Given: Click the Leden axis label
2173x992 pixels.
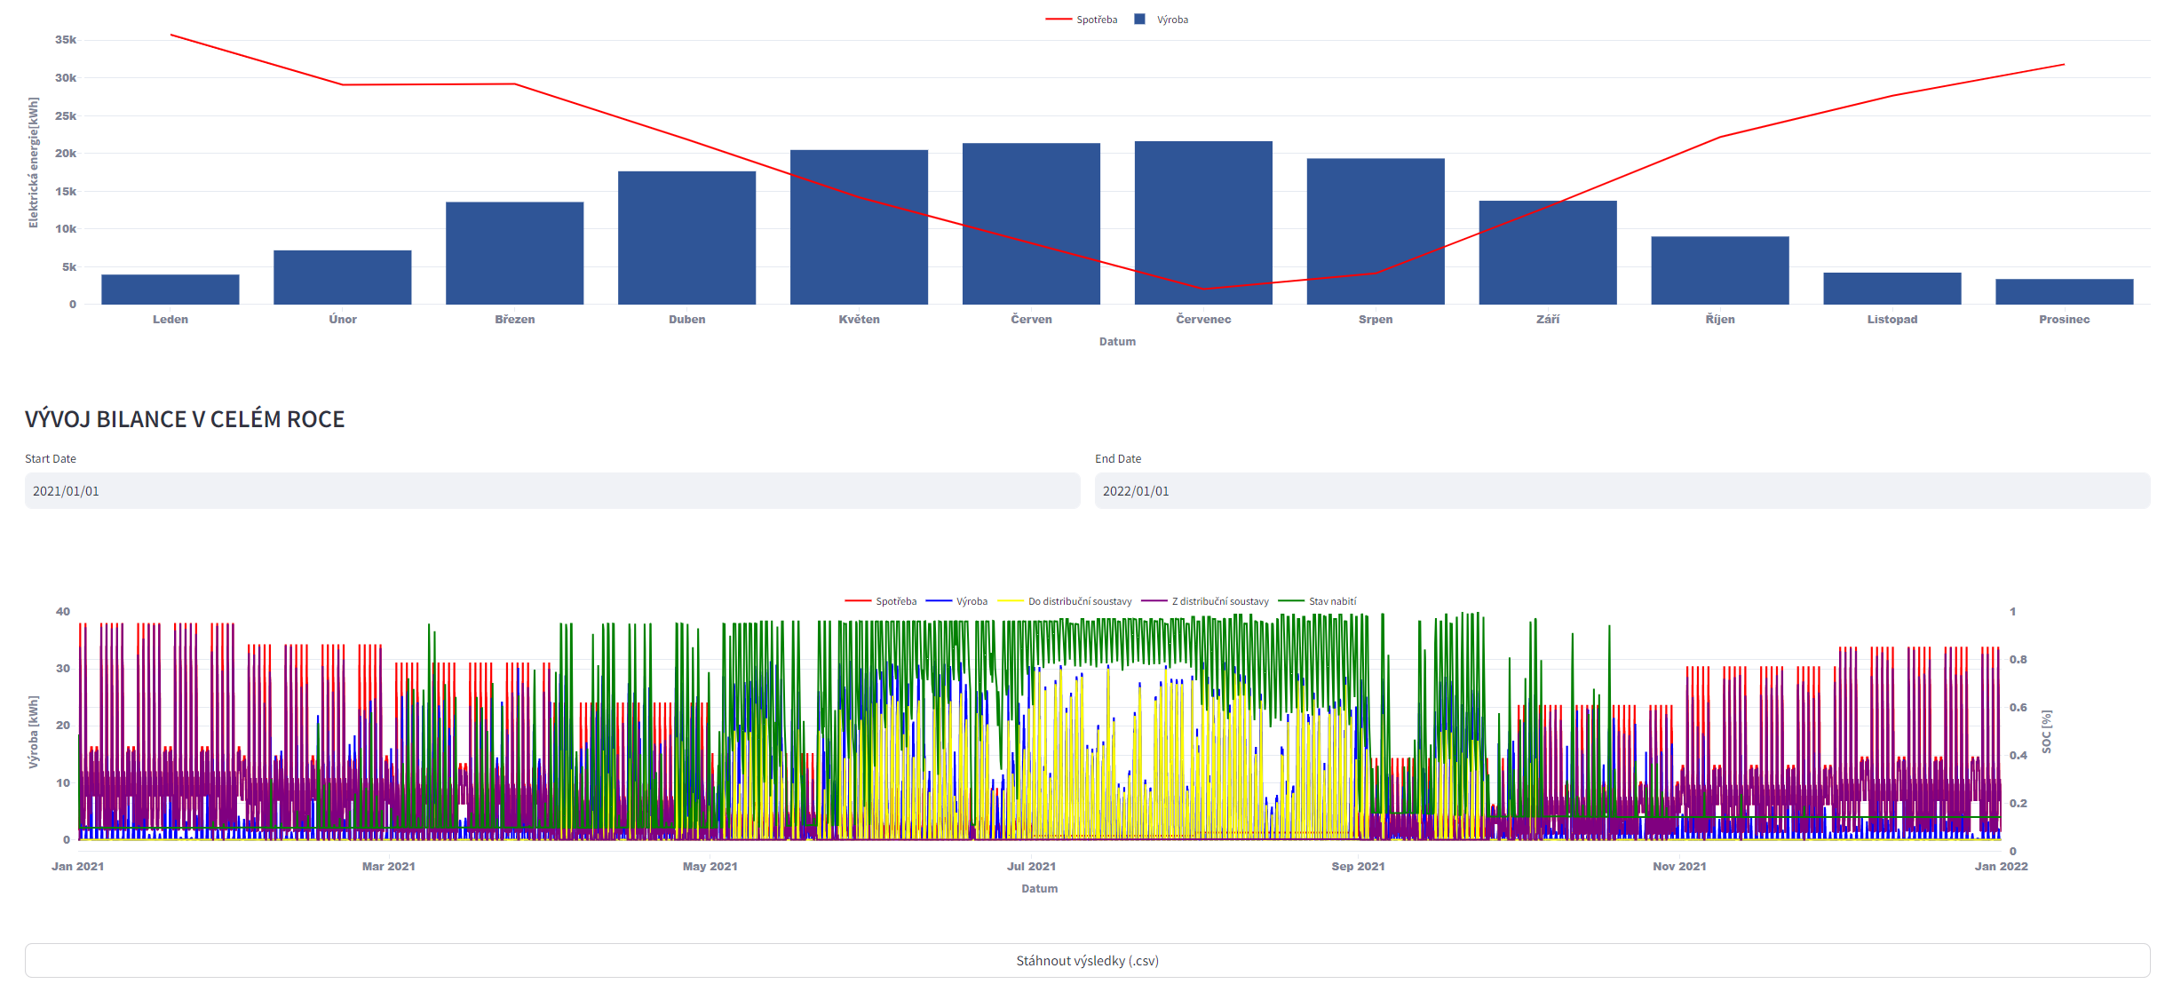Looking at the screenshot, I should (171, 320).
